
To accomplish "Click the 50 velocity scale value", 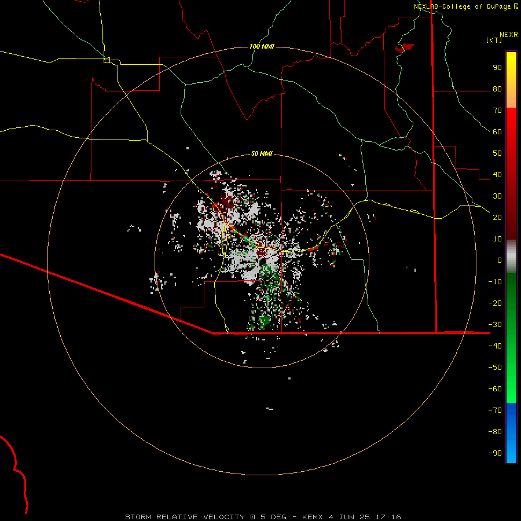I will pos(497,153).
